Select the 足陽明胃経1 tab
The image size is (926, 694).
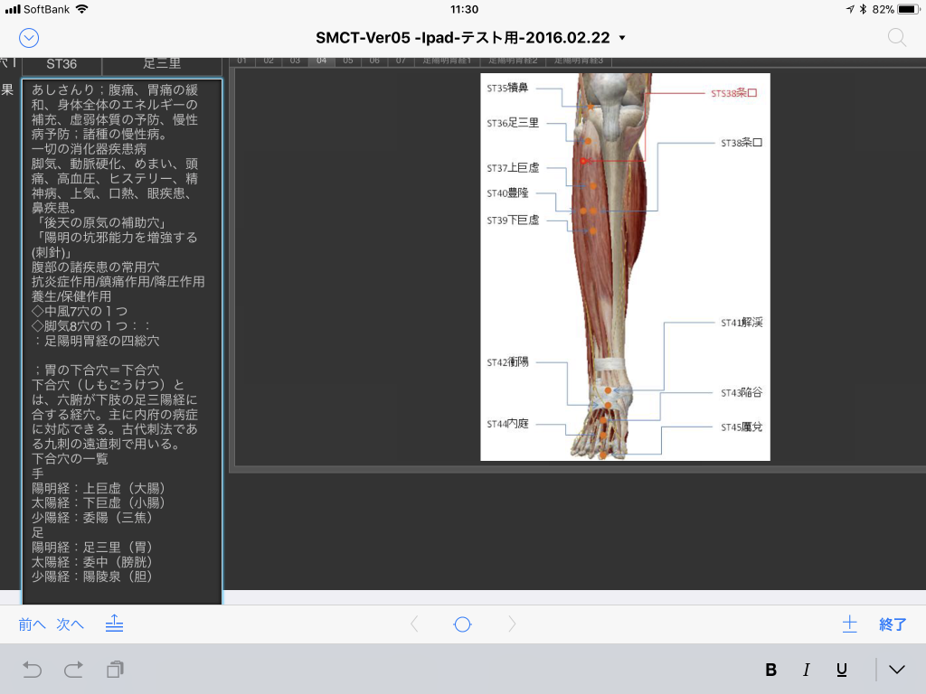coord(448,61)
